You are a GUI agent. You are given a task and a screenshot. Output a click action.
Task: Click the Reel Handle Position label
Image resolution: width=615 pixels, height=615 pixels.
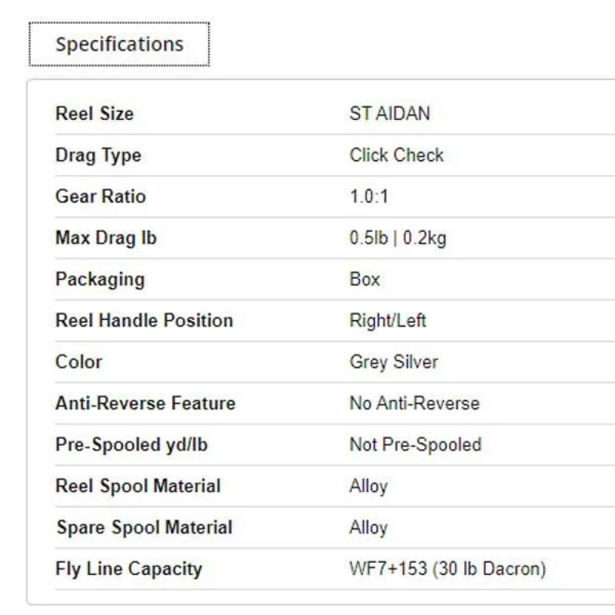pos(144,320)
